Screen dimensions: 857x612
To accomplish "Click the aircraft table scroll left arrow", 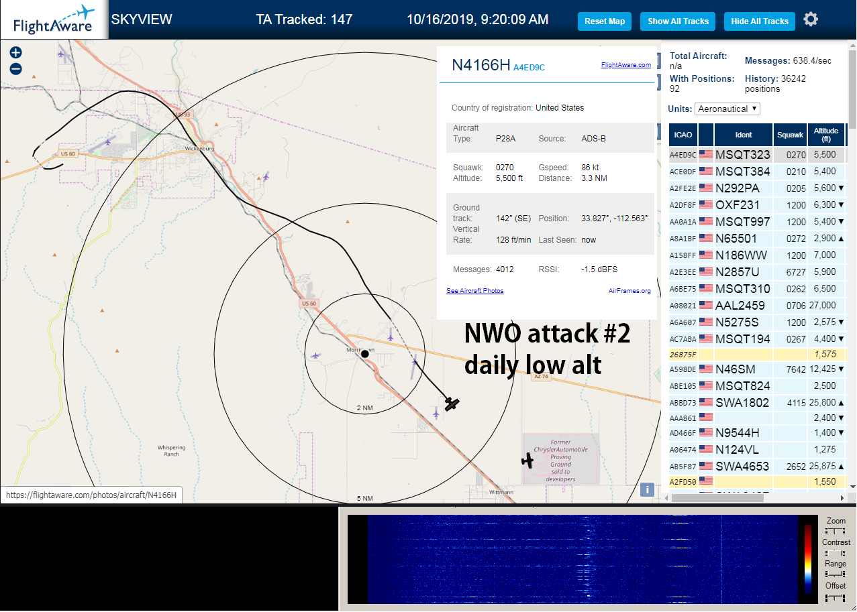I will click(x=666, y=497).
